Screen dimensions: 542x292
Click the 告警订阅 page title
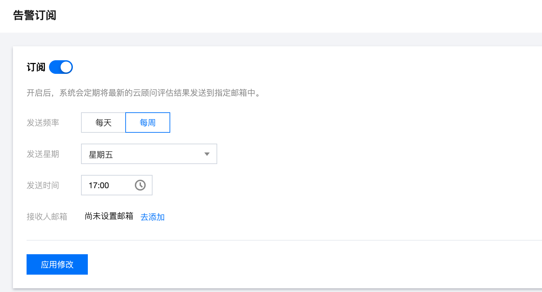pos(35,15)
